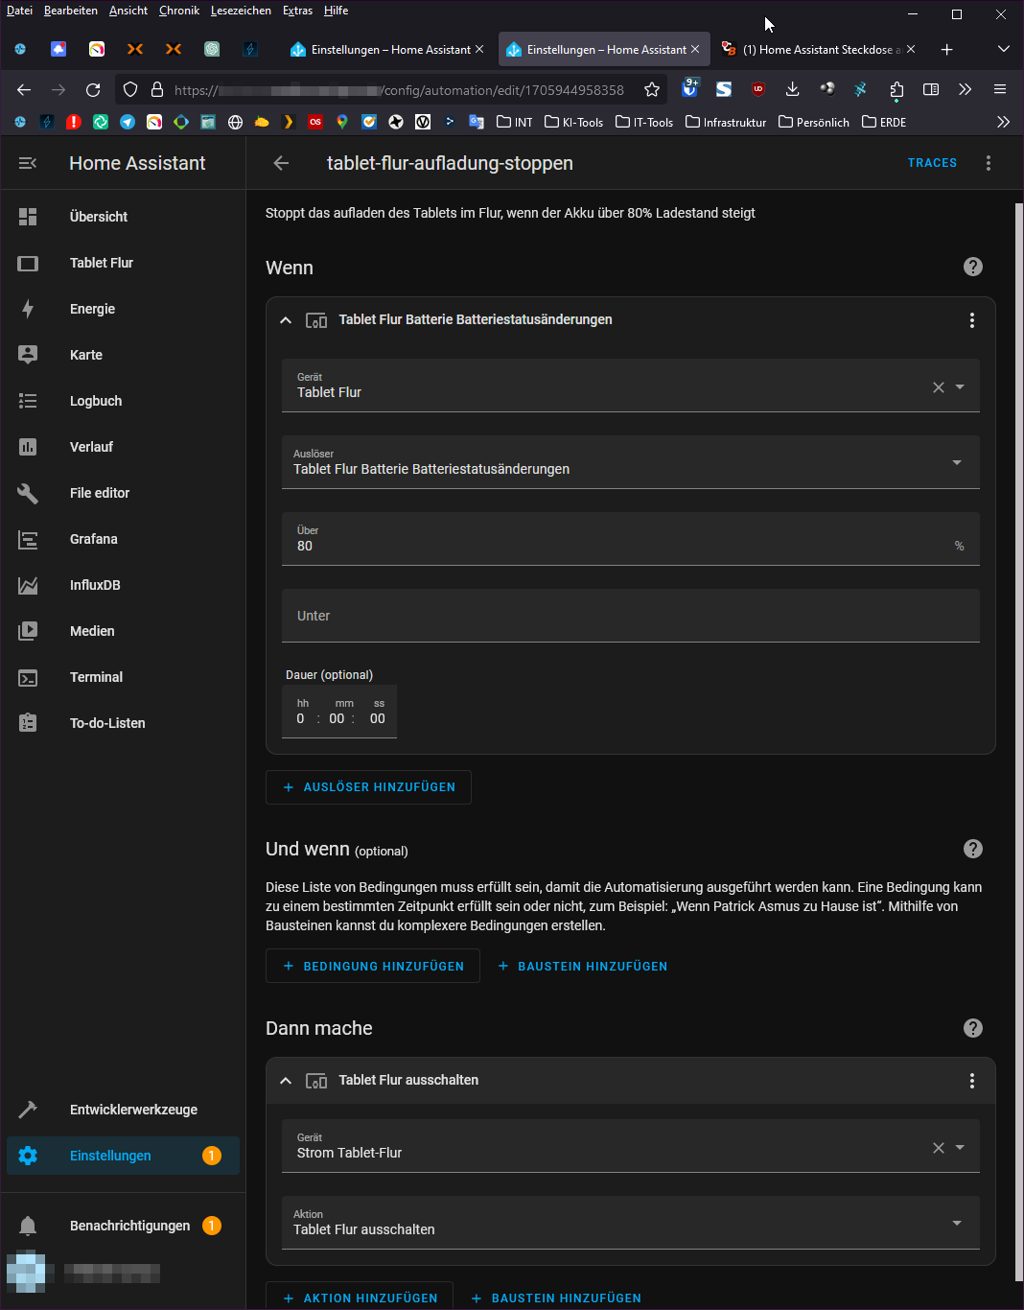Click the Auslöser hinzufügen button
Screen dimensions: 1024x1310
368,787
